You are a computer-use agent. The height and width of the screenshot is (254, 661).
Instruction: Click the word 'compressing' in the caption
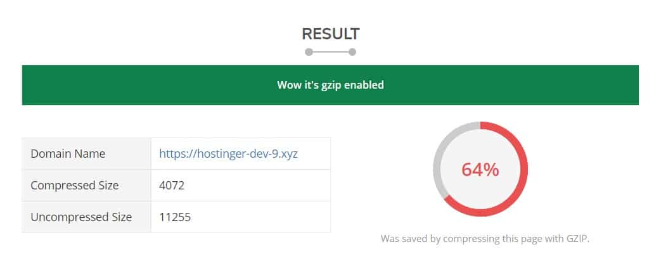(x=472, y=239)
